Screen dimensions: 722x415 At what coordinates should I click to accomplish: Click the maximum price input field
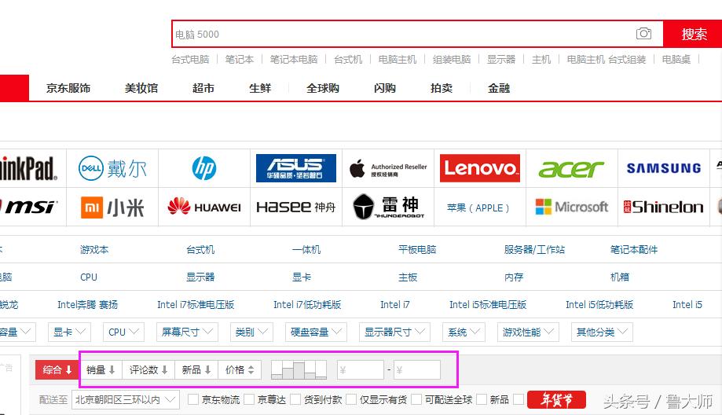pos(416,370)
